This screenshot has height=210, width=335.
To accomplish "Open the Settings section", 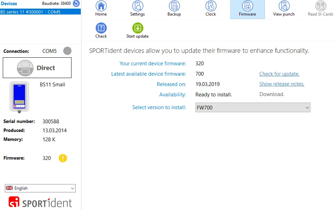I will [137, 9].
